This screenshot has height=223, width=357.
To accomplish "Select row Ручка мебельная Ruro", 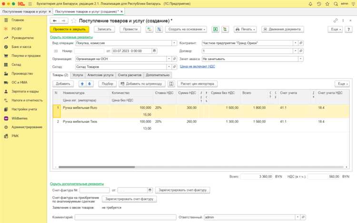I will pyautogui.click(x=201, y=111).
